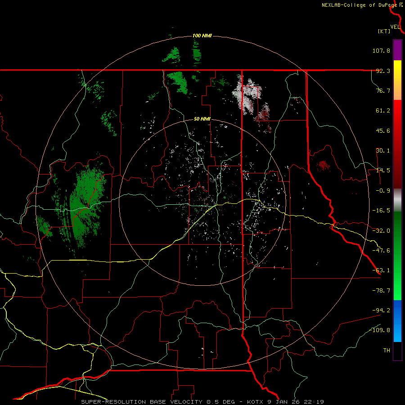Click the -47.6 legend value
The height and width of the screenshot is (405, 405).
381,251
